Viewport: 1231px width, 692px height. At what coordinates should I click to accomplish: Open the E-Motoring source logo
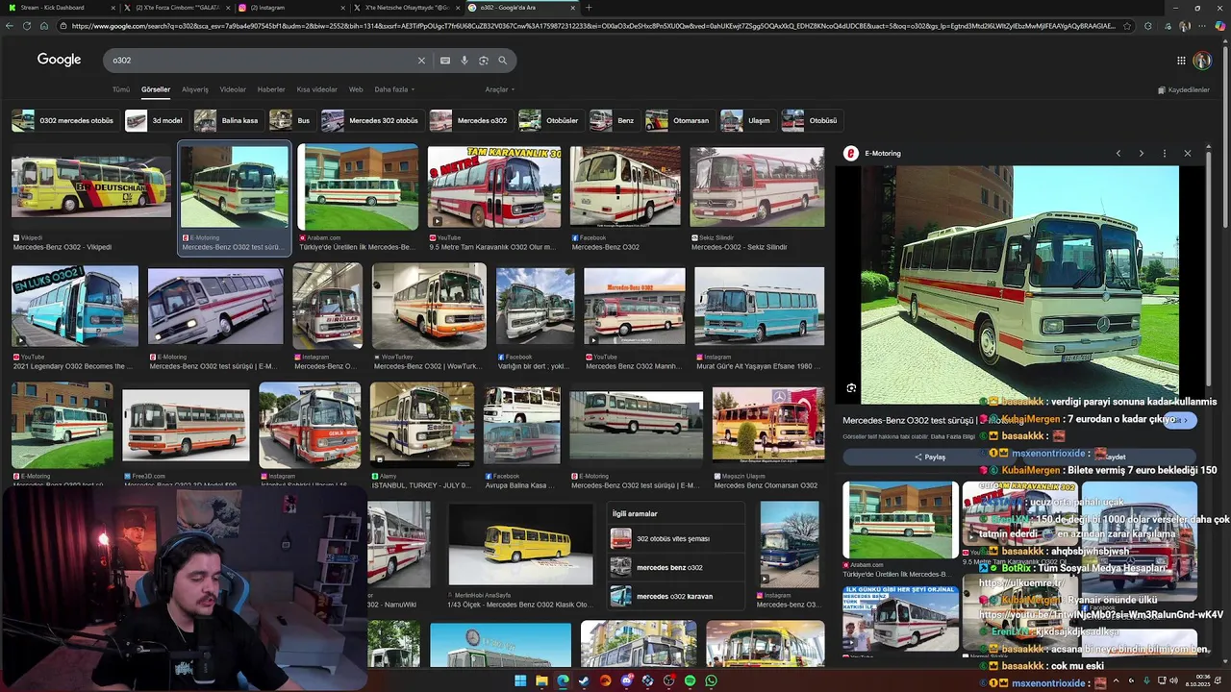[x=850, y=154]
